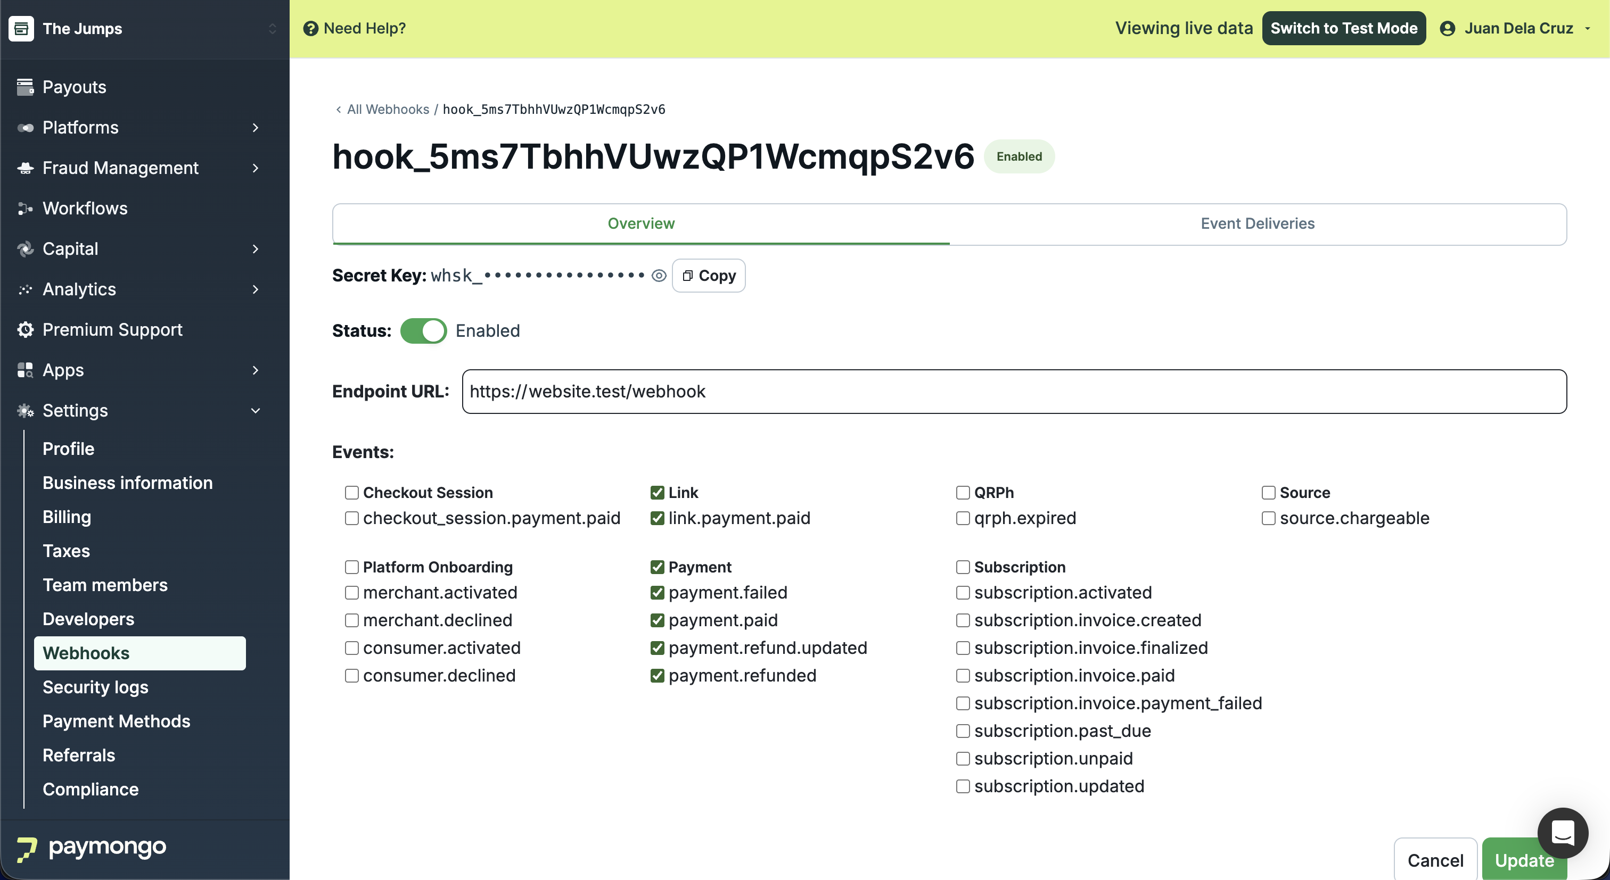Copy the webhook secret key
The image size is (1610, 880).
pos(709,276)
